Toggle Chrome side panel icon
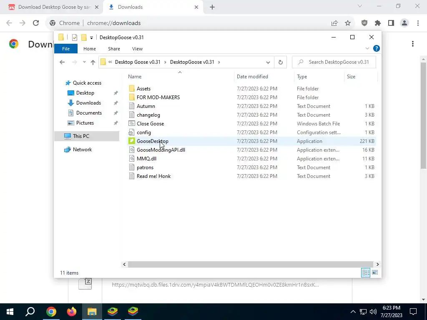Image resolution: width=427 pixels, height=320 pixels. pyautogui.click(x=391, y=23)
